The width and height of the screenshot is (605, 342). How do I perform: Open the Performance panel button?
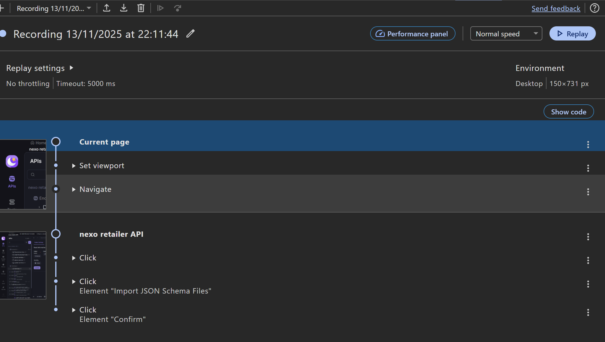click(x=412, y=34)
